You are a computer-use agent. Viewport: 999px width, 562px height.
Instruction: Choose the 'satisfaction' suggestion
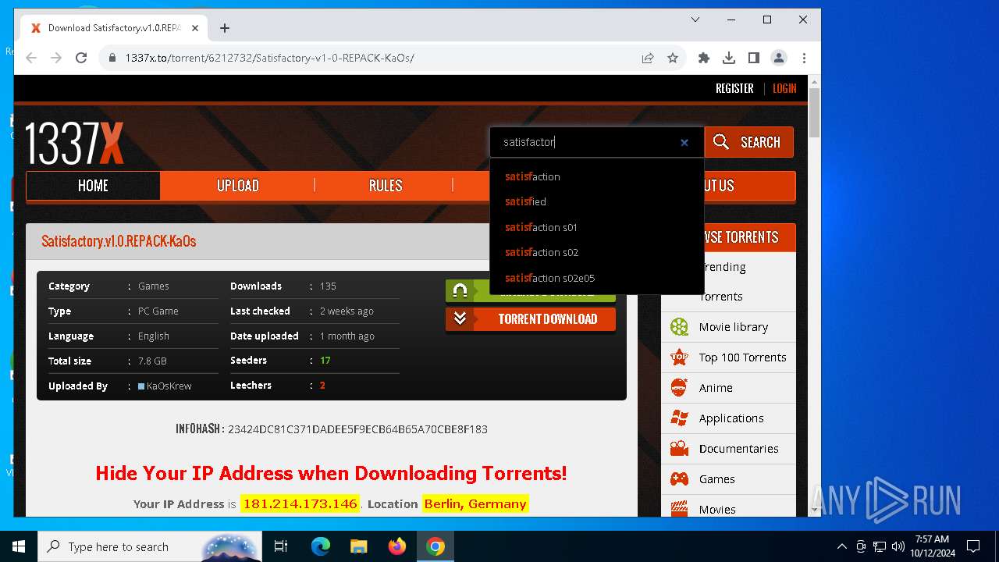click(532, 176)
